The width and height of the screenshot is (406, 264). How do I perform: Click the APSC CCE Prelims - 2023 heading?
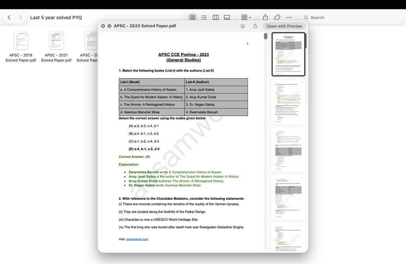183,54
